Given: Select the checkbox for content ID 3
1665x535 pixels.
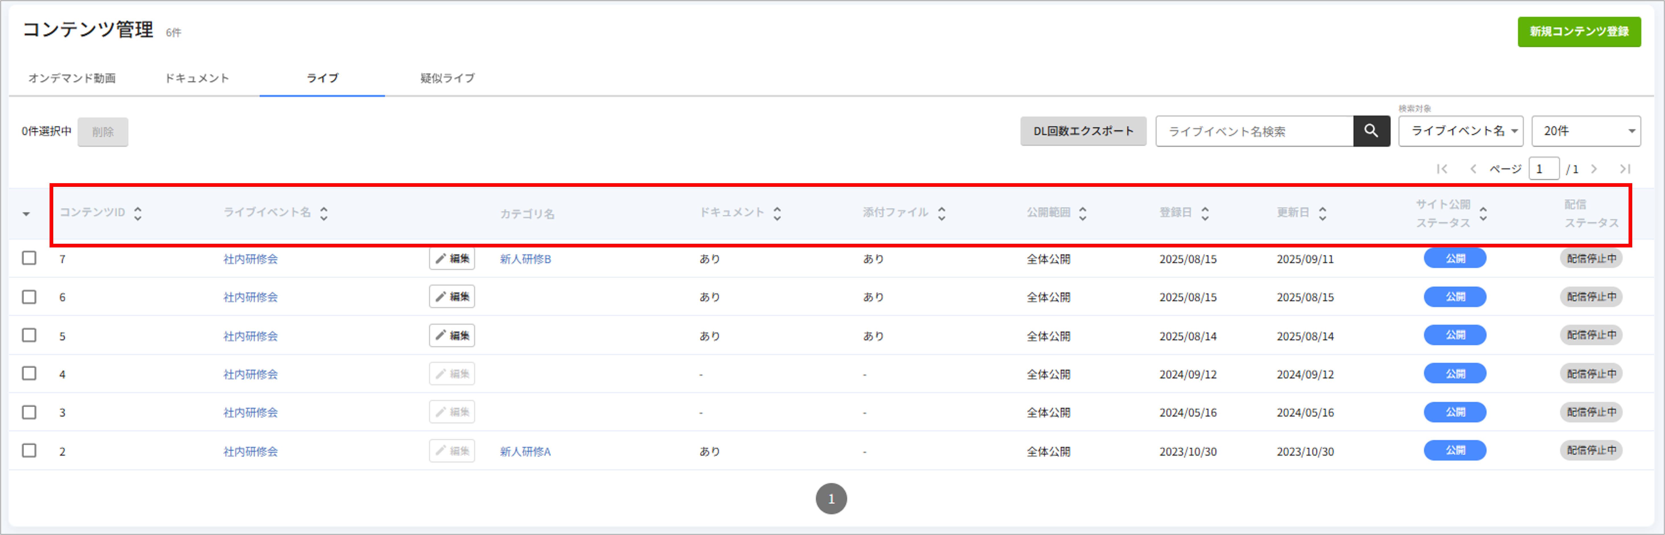Looking at the screenshot, I should point(29,412).
